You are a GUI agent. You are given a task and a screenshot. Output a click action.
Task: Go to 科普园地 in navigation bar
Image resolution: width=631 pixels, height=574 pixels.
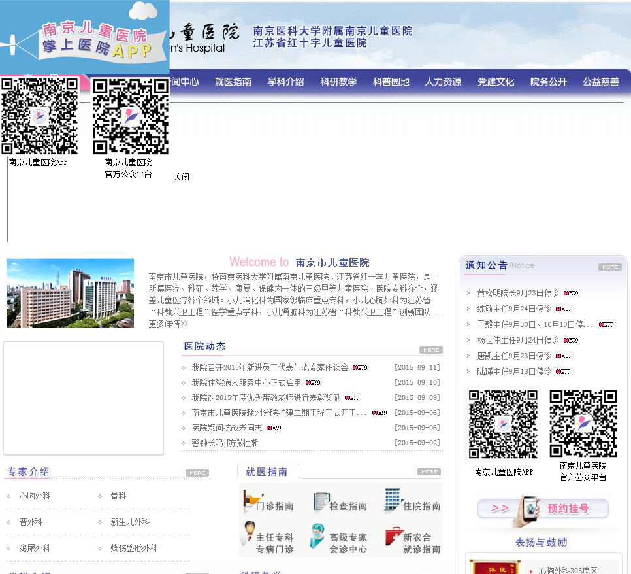pos(391,82)
